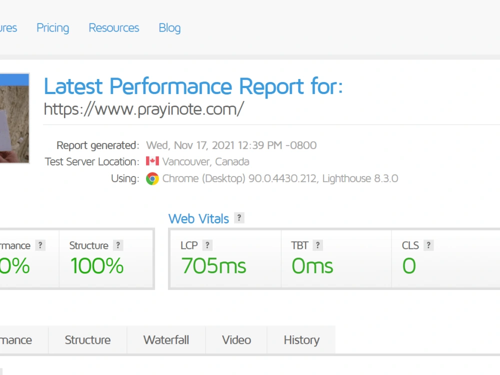Switch to the Video tab
Viewport: 500px width, 375px height.
point(236,340)
